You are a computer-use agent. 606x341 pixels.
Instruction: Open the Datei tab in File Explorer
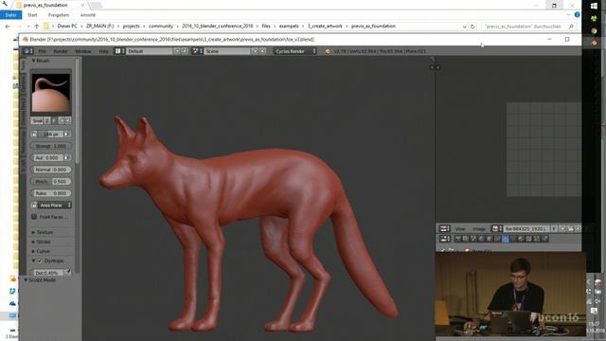pos(10,15)
